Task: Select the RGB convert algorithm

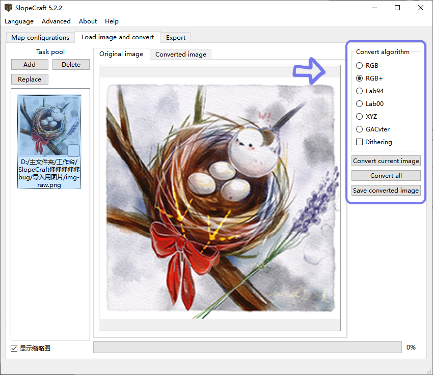Action: click(x=360, y=66)
